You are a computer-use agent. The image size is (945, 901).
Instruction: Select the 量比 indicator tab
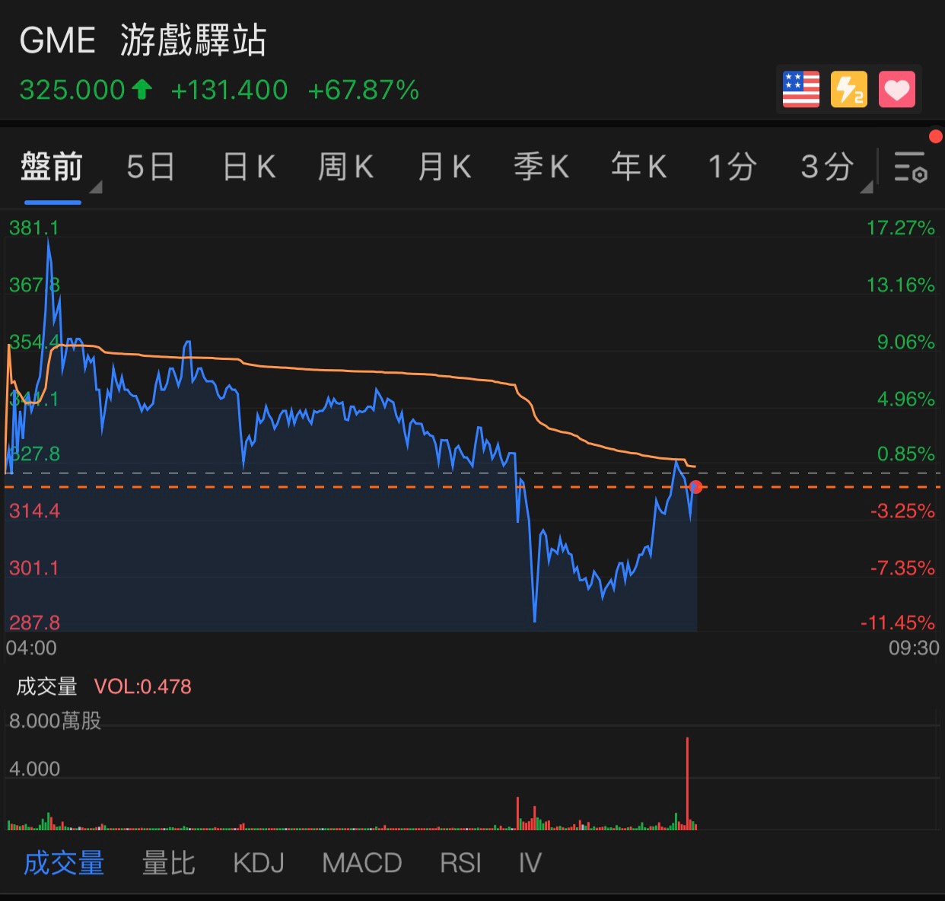(x=169, y=863)
